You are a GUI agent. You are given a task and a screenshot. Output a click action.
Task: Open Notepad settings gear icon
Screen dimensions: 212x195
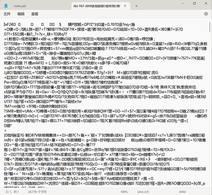pos(206,14)
